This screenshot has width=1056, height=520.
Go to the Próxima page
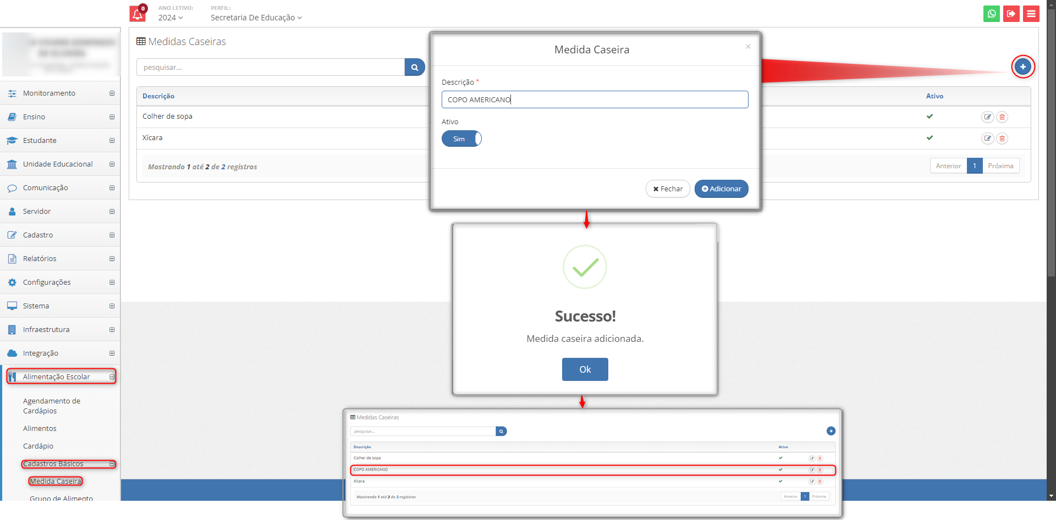pos(1000,166)
